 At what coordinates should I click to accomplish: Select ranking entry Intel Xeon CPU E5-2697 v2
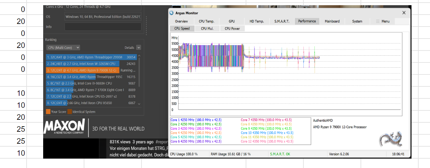tap(91, 96)
